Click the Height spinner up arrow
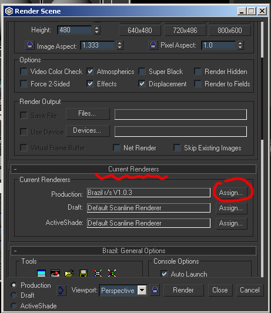 [x=97, y=28]
